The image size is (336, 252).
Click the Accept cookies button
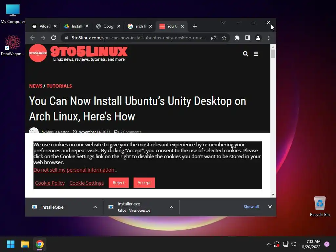[x=144, y=182]
